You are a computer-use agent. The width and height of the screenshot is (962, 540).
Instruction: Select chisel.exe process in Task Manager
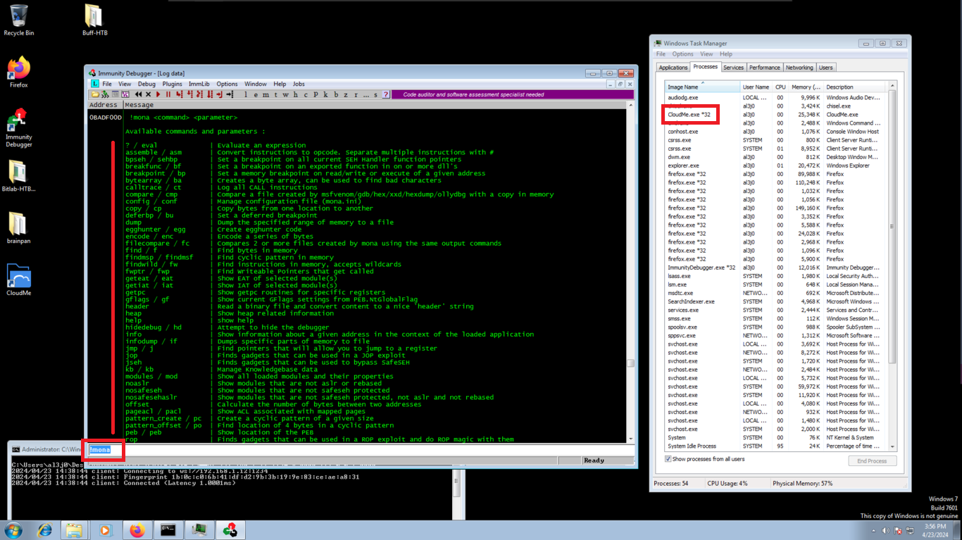coord(777,106)
